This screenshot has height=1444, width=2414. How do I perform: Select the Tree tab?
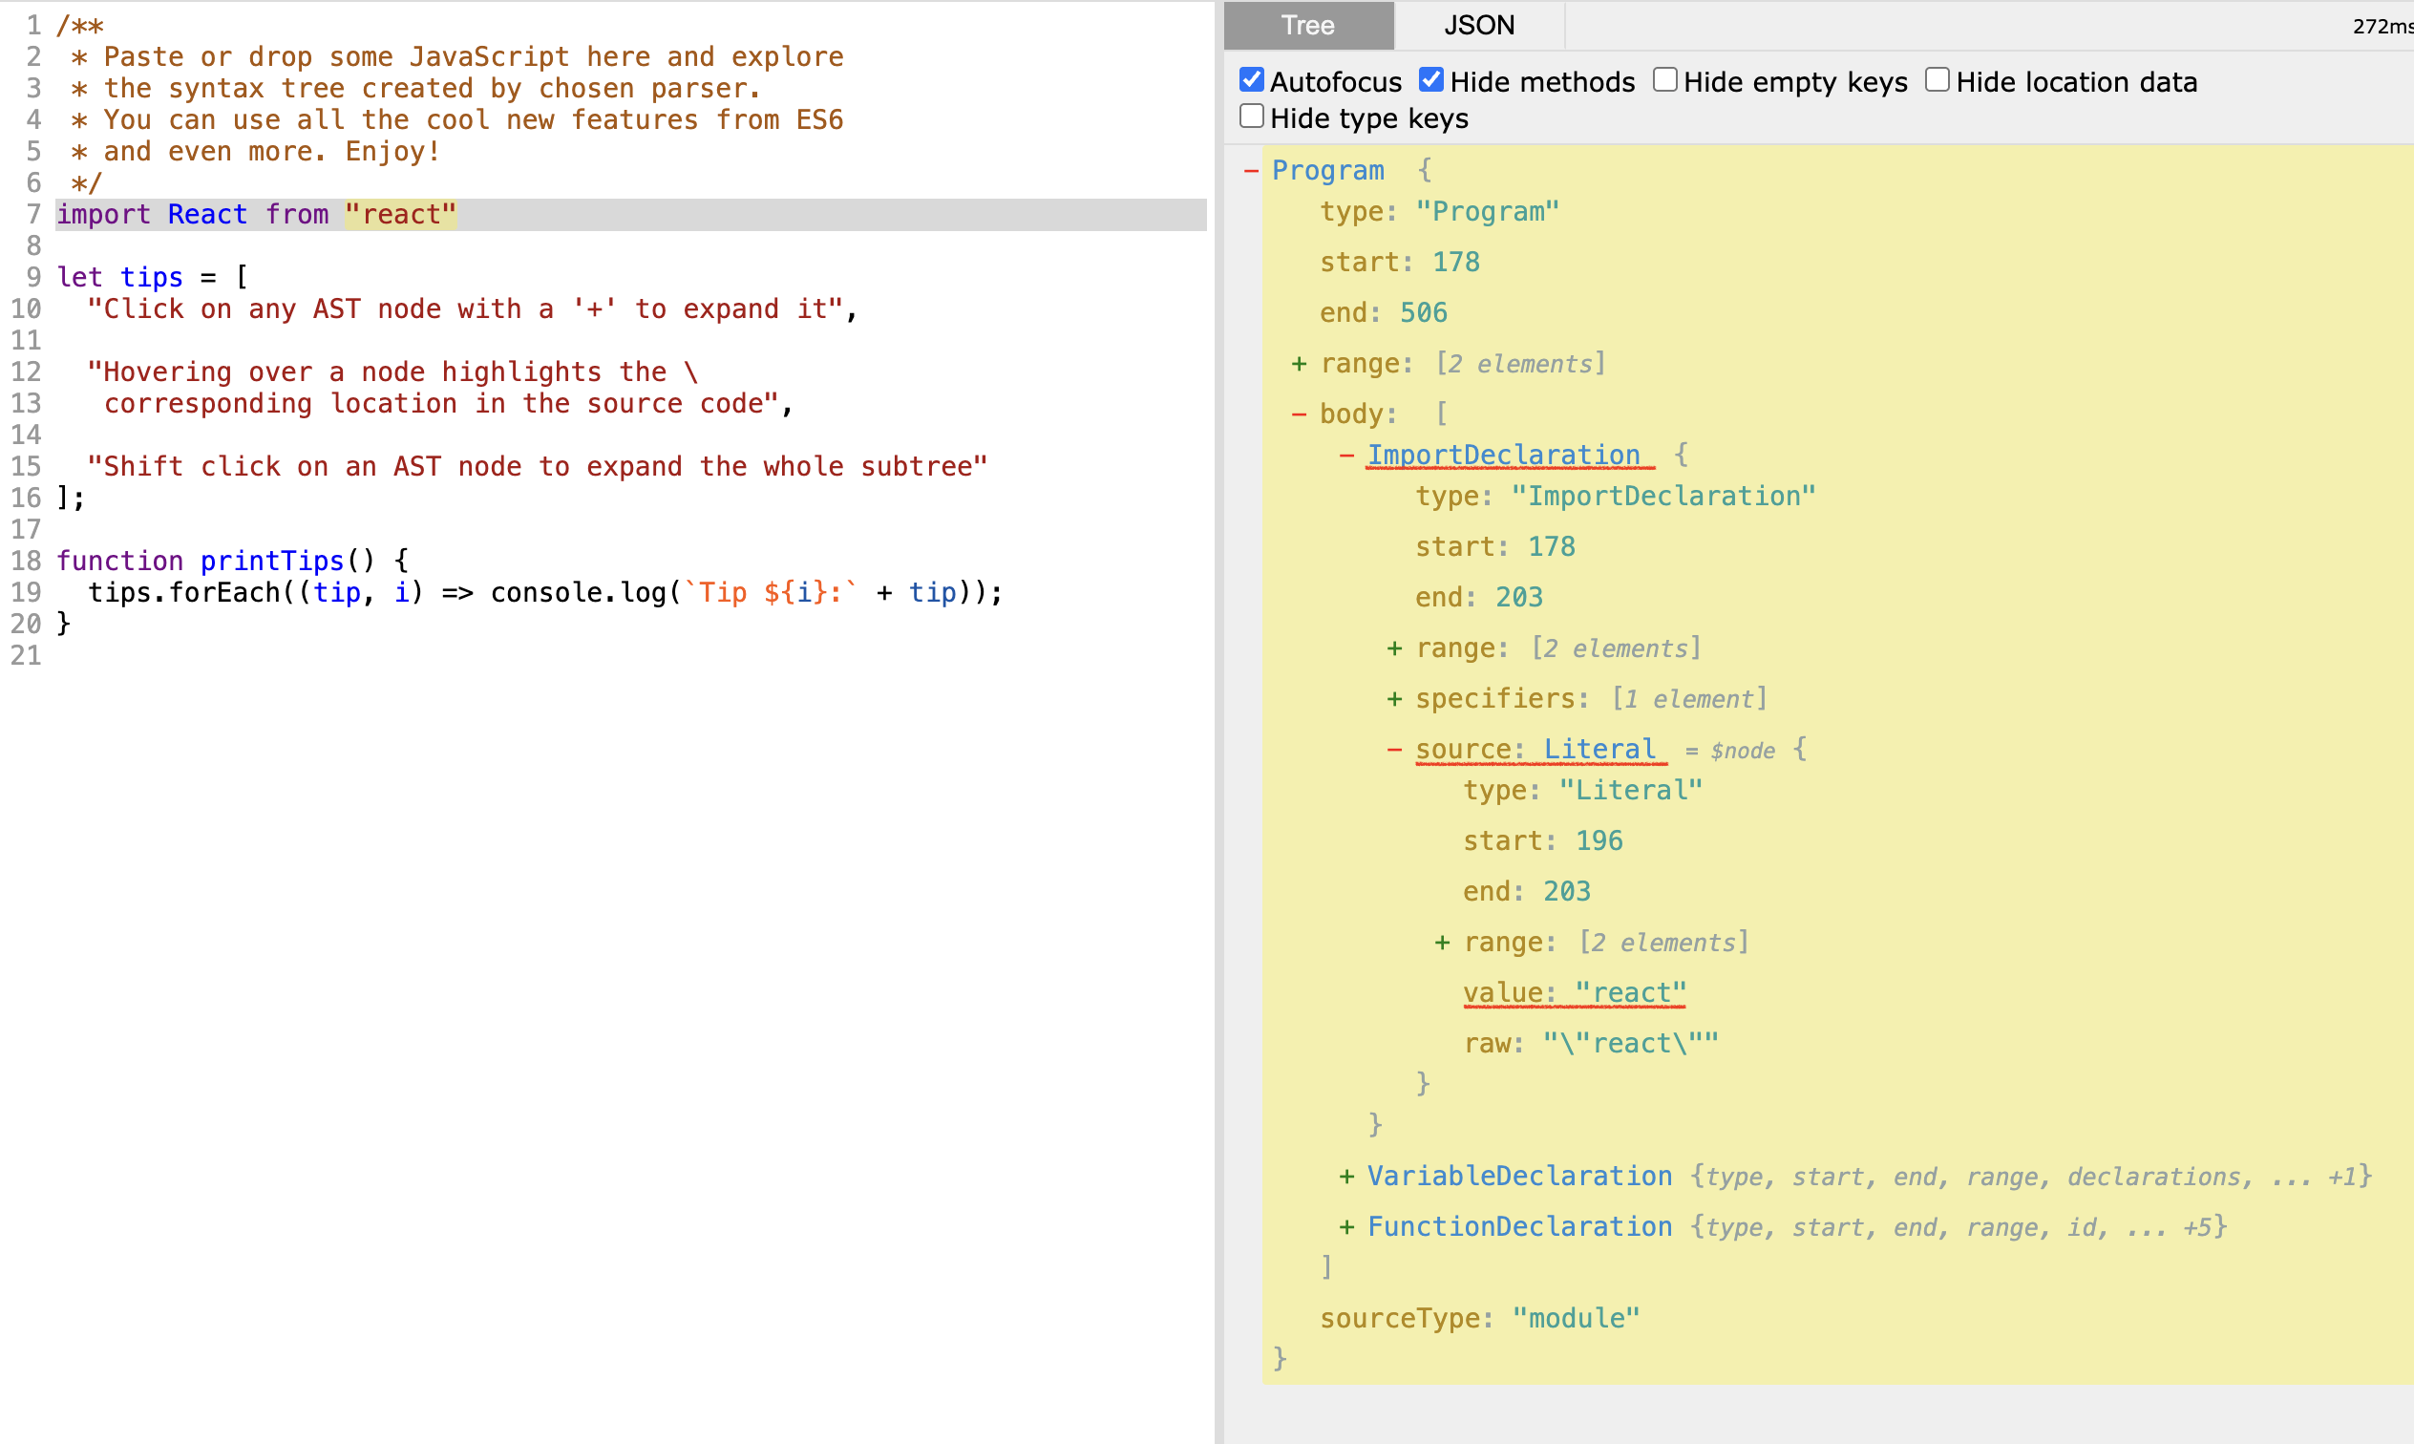1307,25
